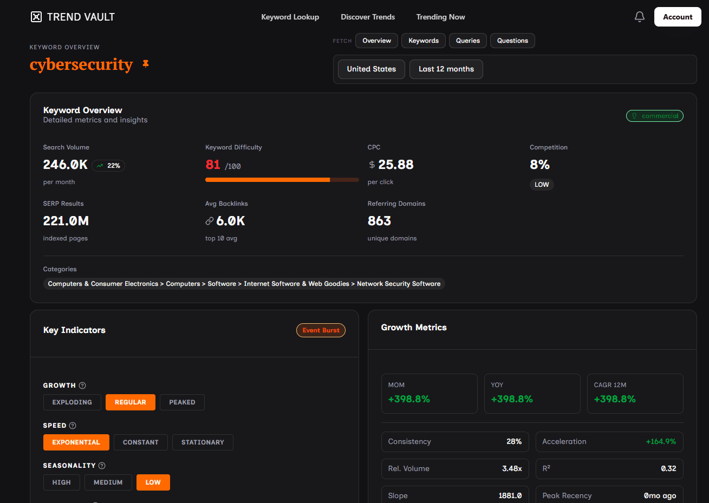Click the category breadcrumb ending in Network Security Software

click(x=244, y=284)
